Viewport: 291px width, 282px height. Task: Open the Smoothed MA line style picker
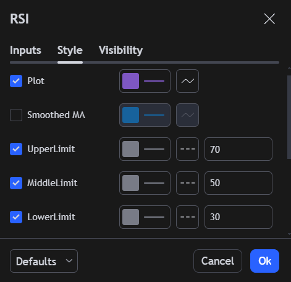coord(187,115)
